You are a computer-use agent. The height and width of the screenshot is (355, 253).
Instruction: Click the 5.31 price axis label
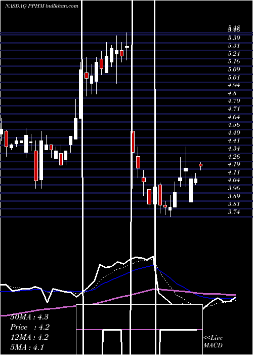(x=234, y=46)
